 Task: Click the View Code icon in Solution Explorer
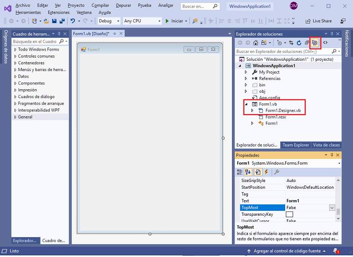pyautogui.click(x=326, y=43)
